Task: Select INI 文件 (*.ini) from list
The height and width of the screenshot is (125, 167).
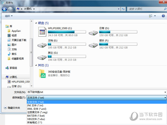Action: (35, 105)
